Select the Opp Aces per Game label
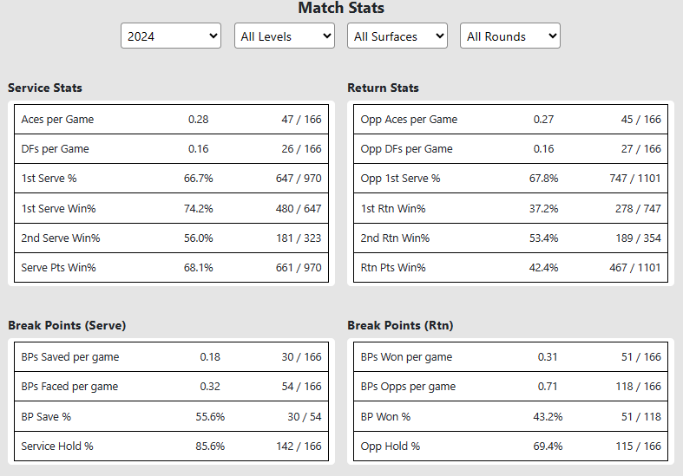 tap(409, 120)
